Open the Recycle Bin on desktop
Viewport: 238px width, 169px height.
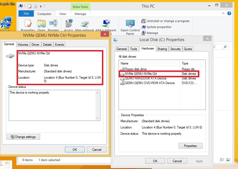pos(7,4)
